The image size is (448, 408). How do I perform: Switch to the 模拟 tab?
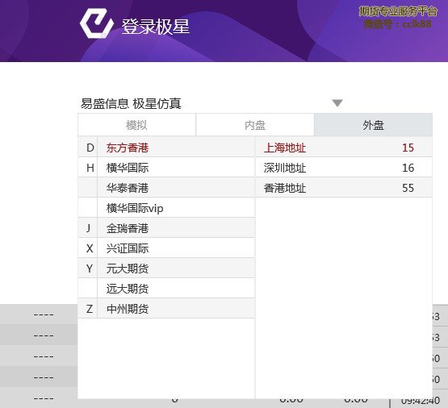[136, 125]
